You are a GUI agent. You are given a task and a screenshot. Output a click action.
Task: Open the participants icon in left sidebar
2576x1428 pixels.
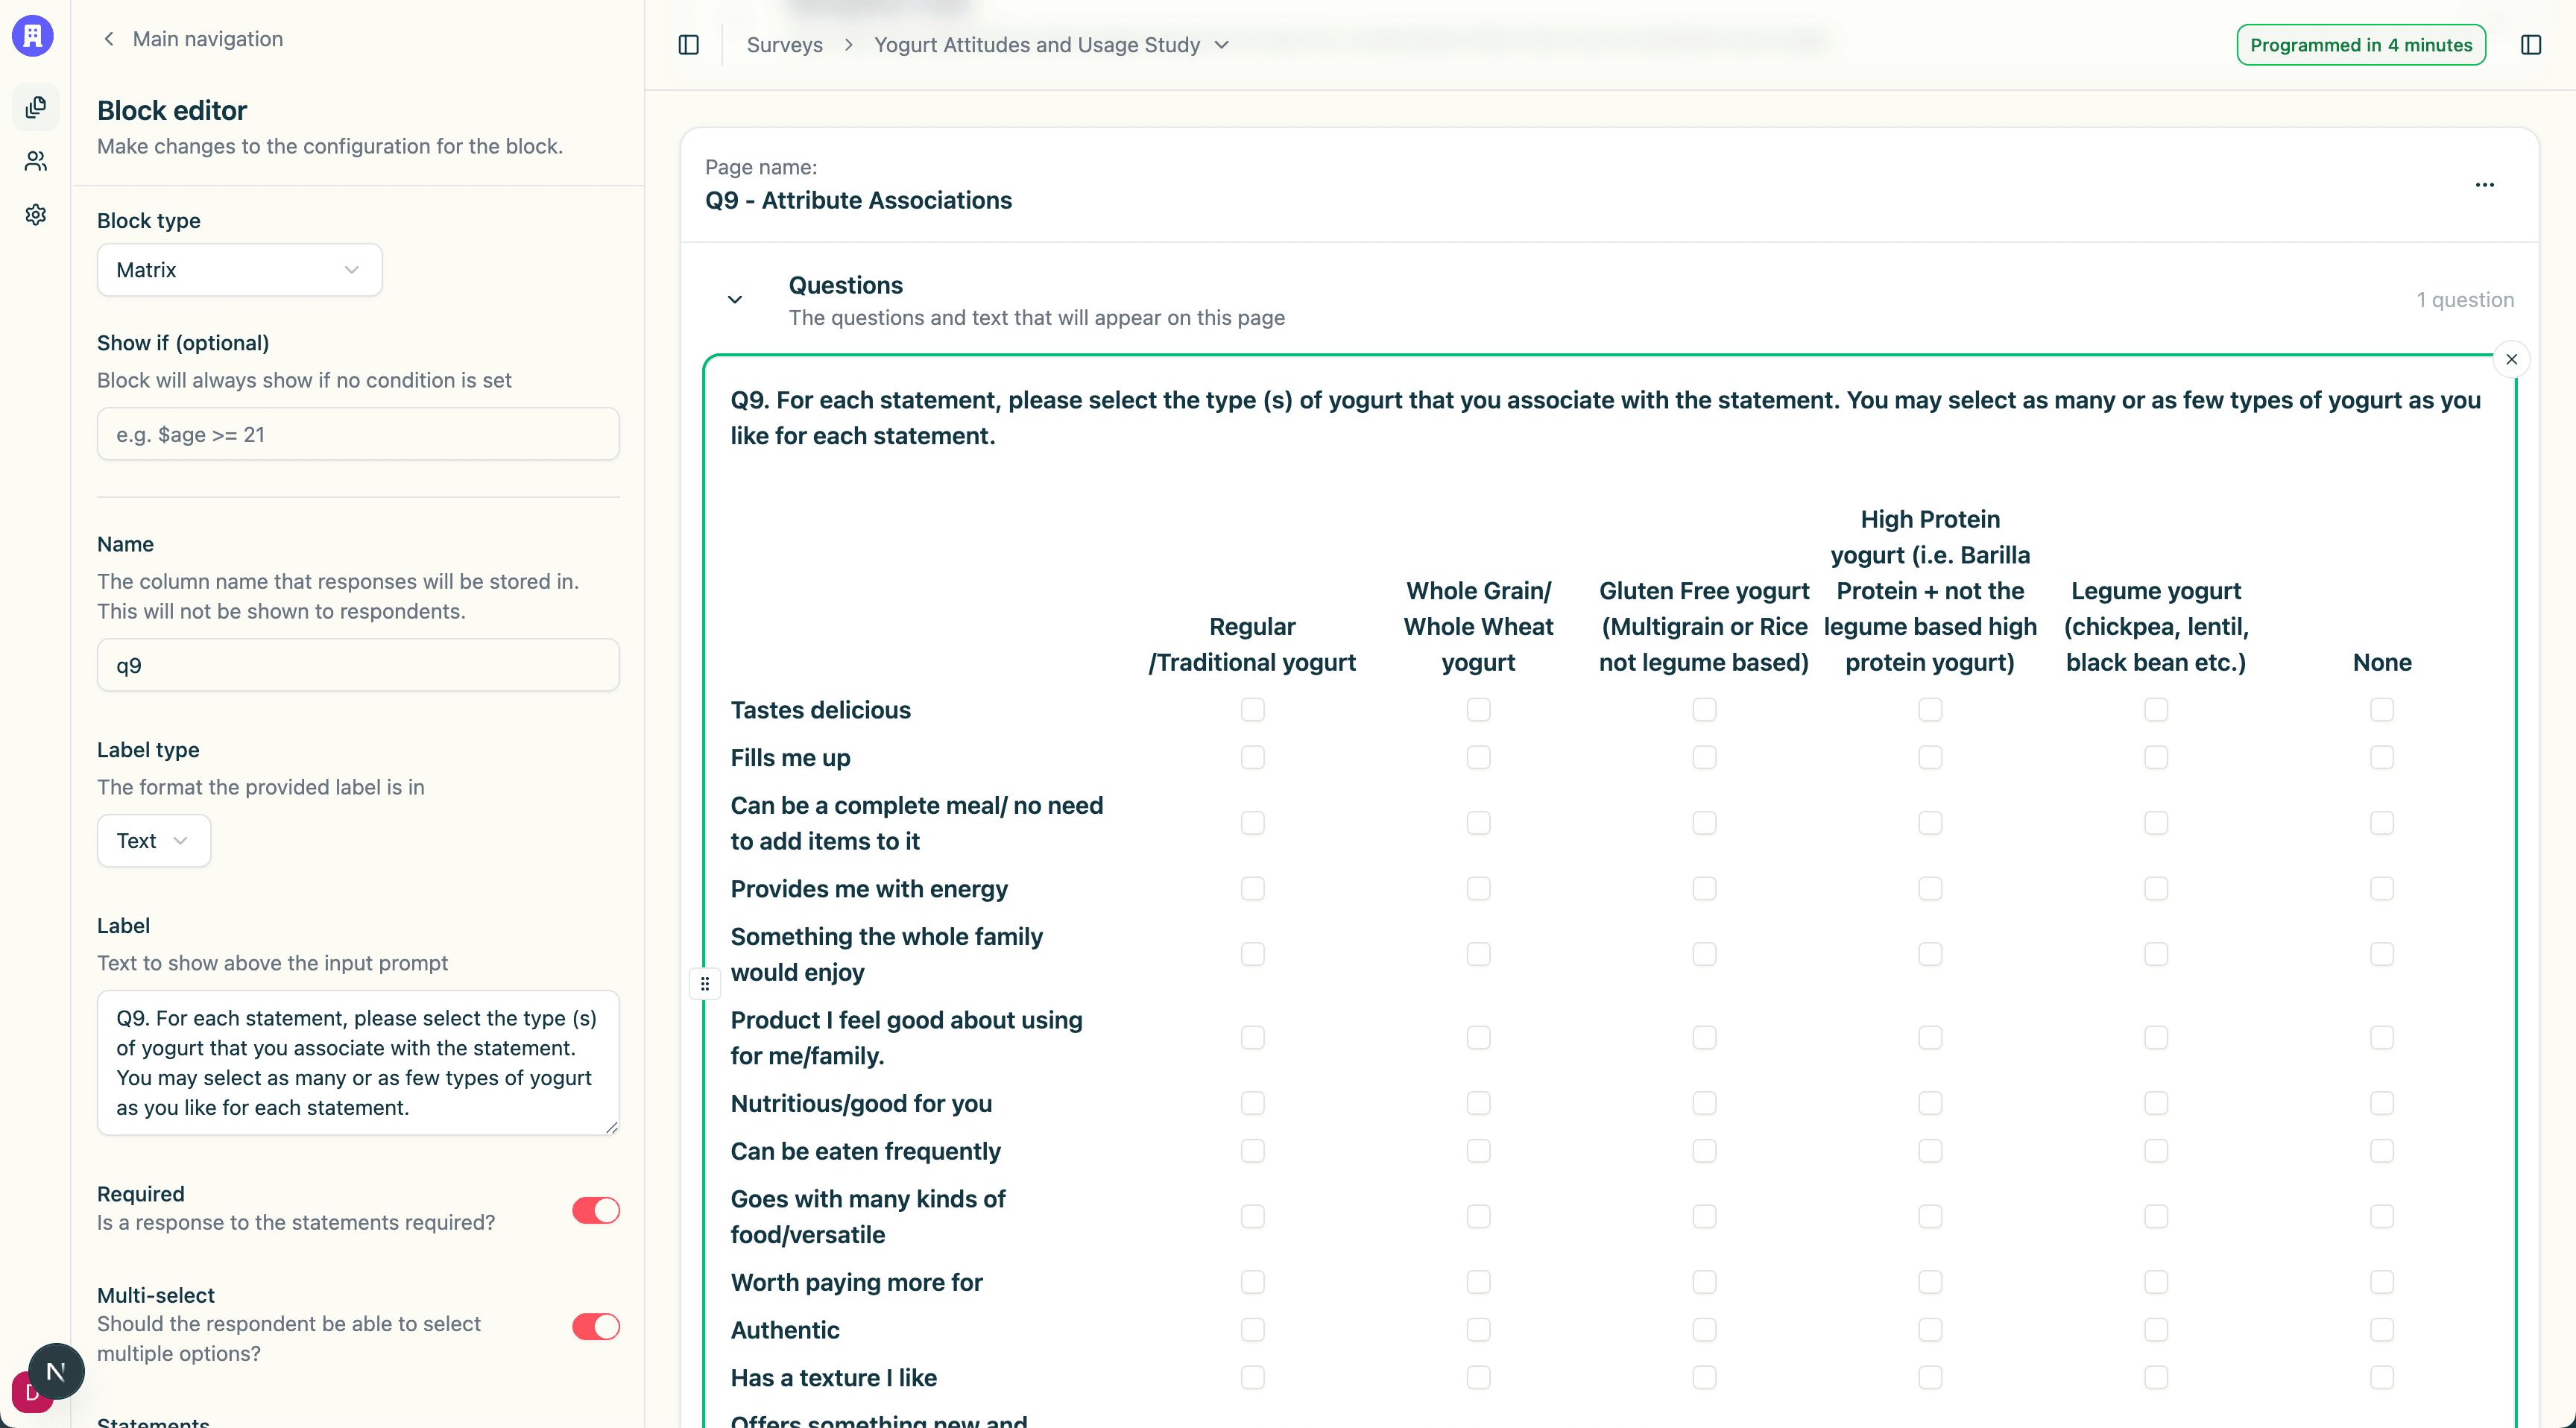36,161
